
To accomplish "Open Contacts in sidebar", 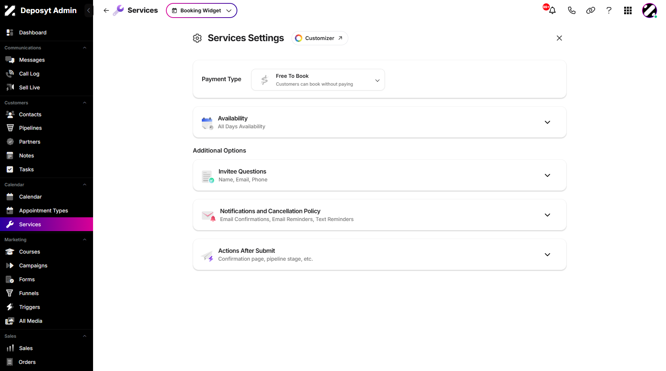I will pos(46,114).
